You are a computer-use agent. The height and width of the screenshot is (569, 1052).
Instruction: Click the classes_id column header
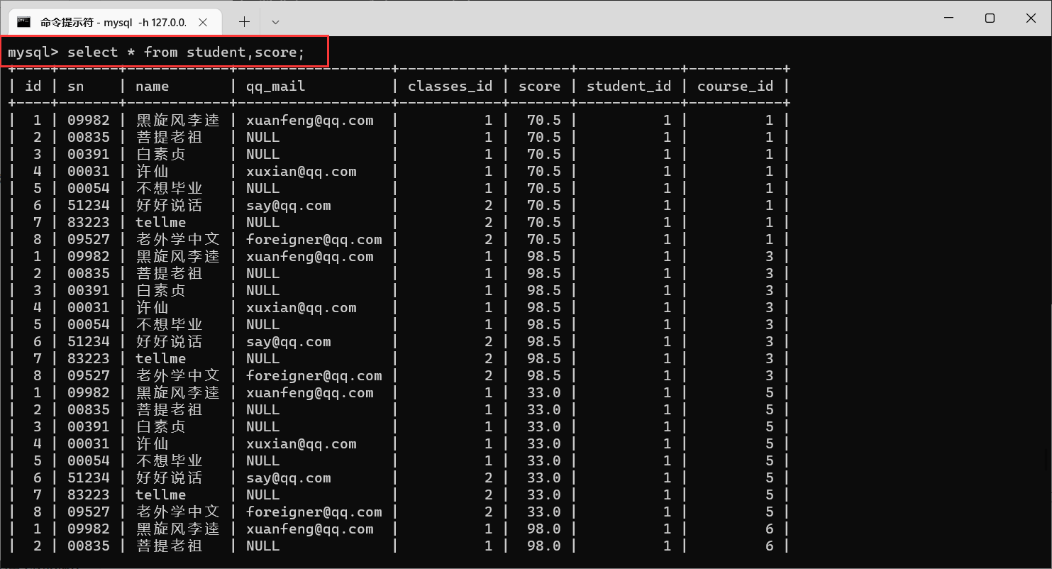450,87
